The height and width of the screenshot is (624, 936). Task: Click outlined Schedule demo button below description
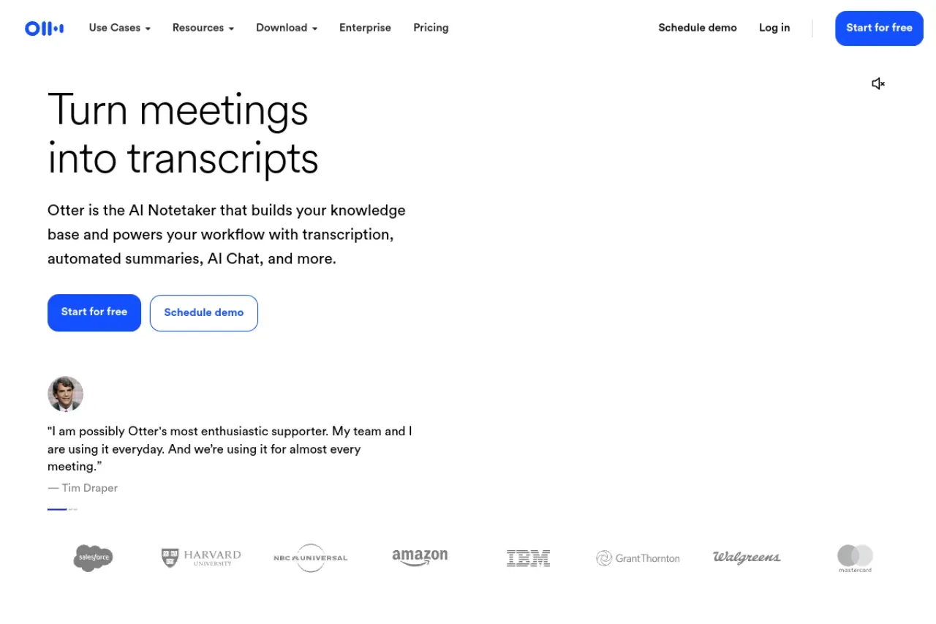click(204, 313)
